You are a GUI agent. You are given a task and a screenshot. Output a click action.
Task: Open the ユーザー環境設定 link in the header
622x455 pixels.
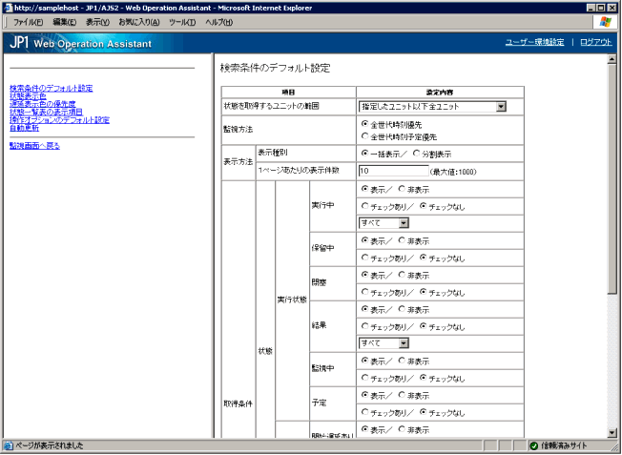point(534,42)
